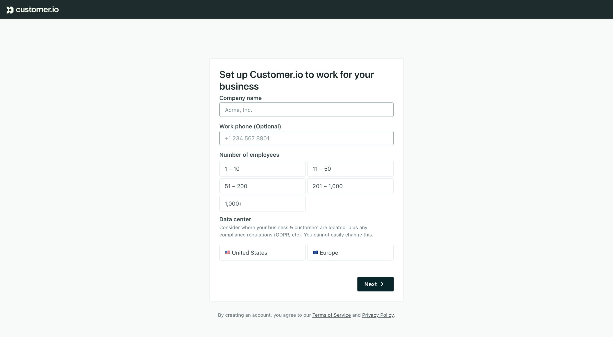
Task: Focus the Company name input field
Action: pos(306,110)
